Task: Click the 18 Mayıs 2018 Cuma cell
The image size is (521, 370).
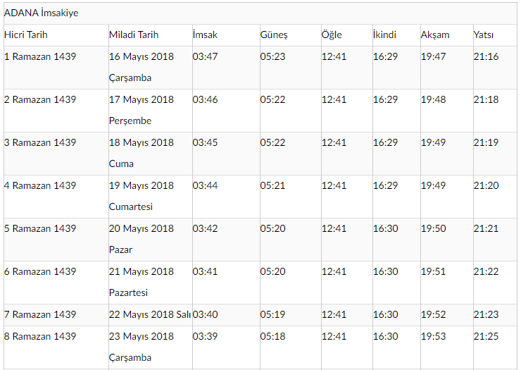Action: 142,153
